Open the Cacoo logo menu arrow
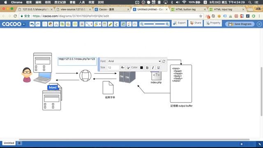 24,24
